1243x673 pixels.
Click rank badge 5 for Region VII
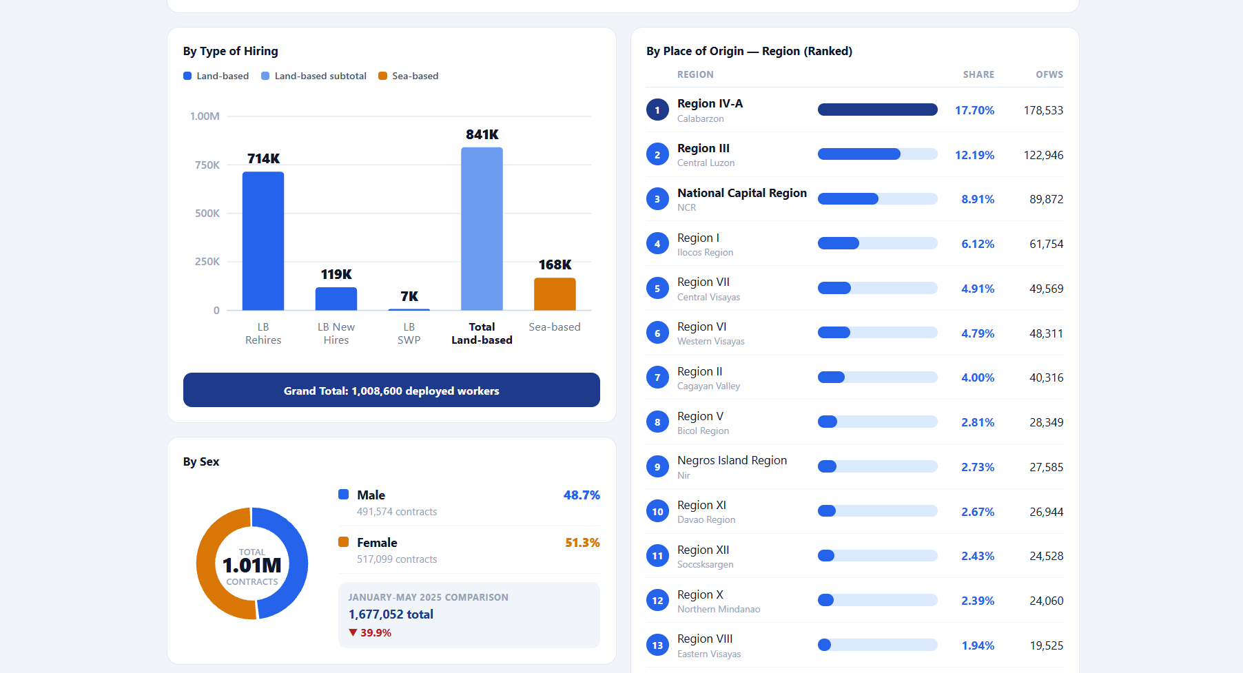click(657, 289)
